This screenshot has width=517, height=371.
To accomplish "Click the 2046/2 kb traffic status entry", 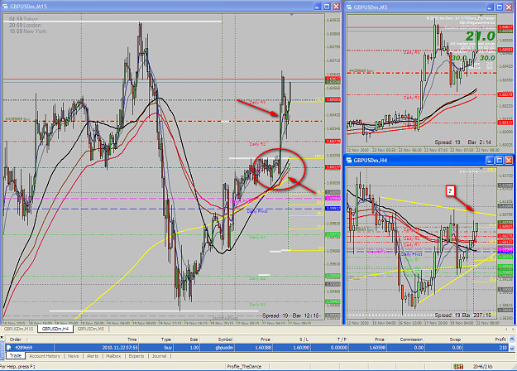I will [x=482, y=366].
